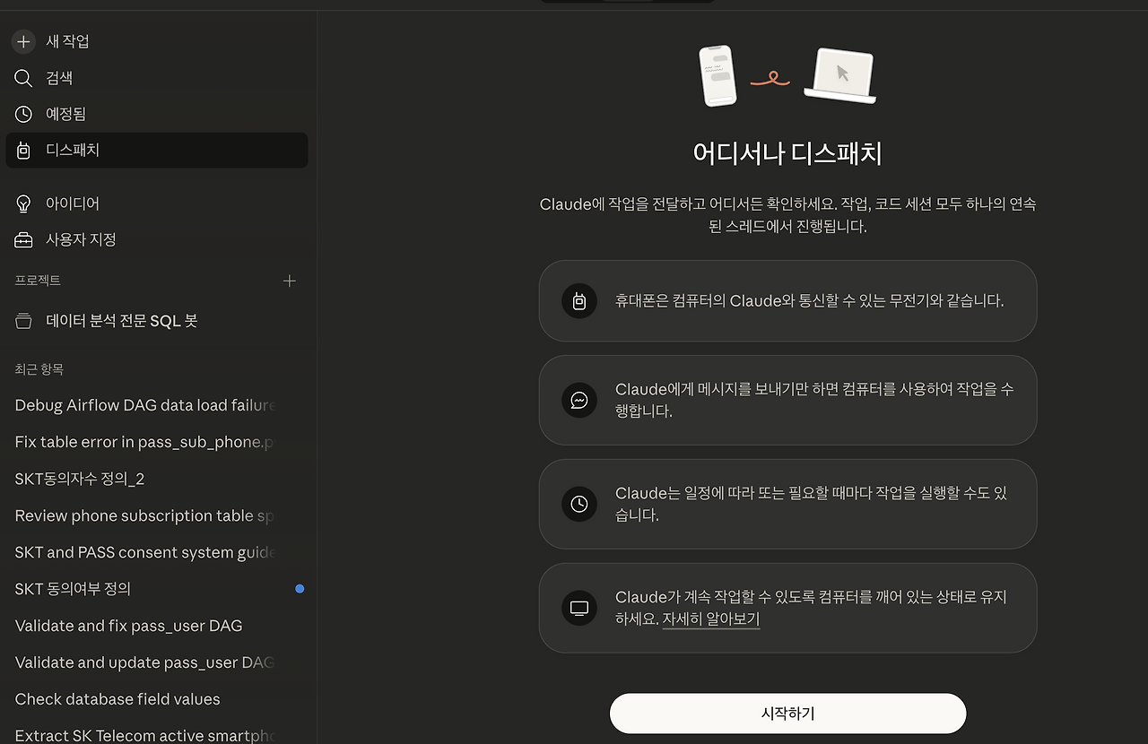This screenshot has height=744, width=1148.
Task: Click the 새 작업 plus icon
Action: (22, 41)
